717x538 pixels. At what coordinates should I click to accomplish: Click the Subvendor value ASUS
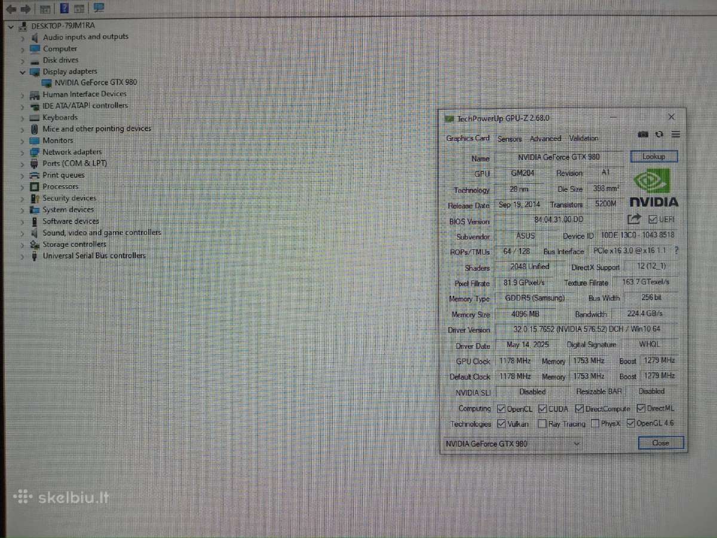(526, 236)
